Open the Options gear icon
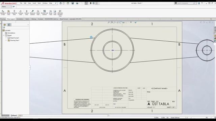The width and height of the screenshot is (216, 121). 97,3
